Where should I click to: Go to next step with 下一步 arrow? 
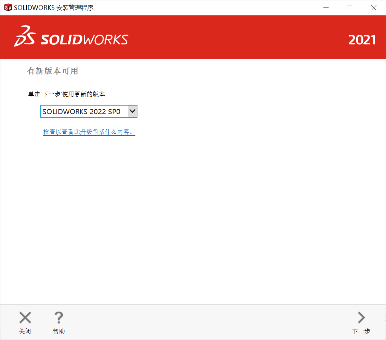pyautogui.click(x=361, y=317)
